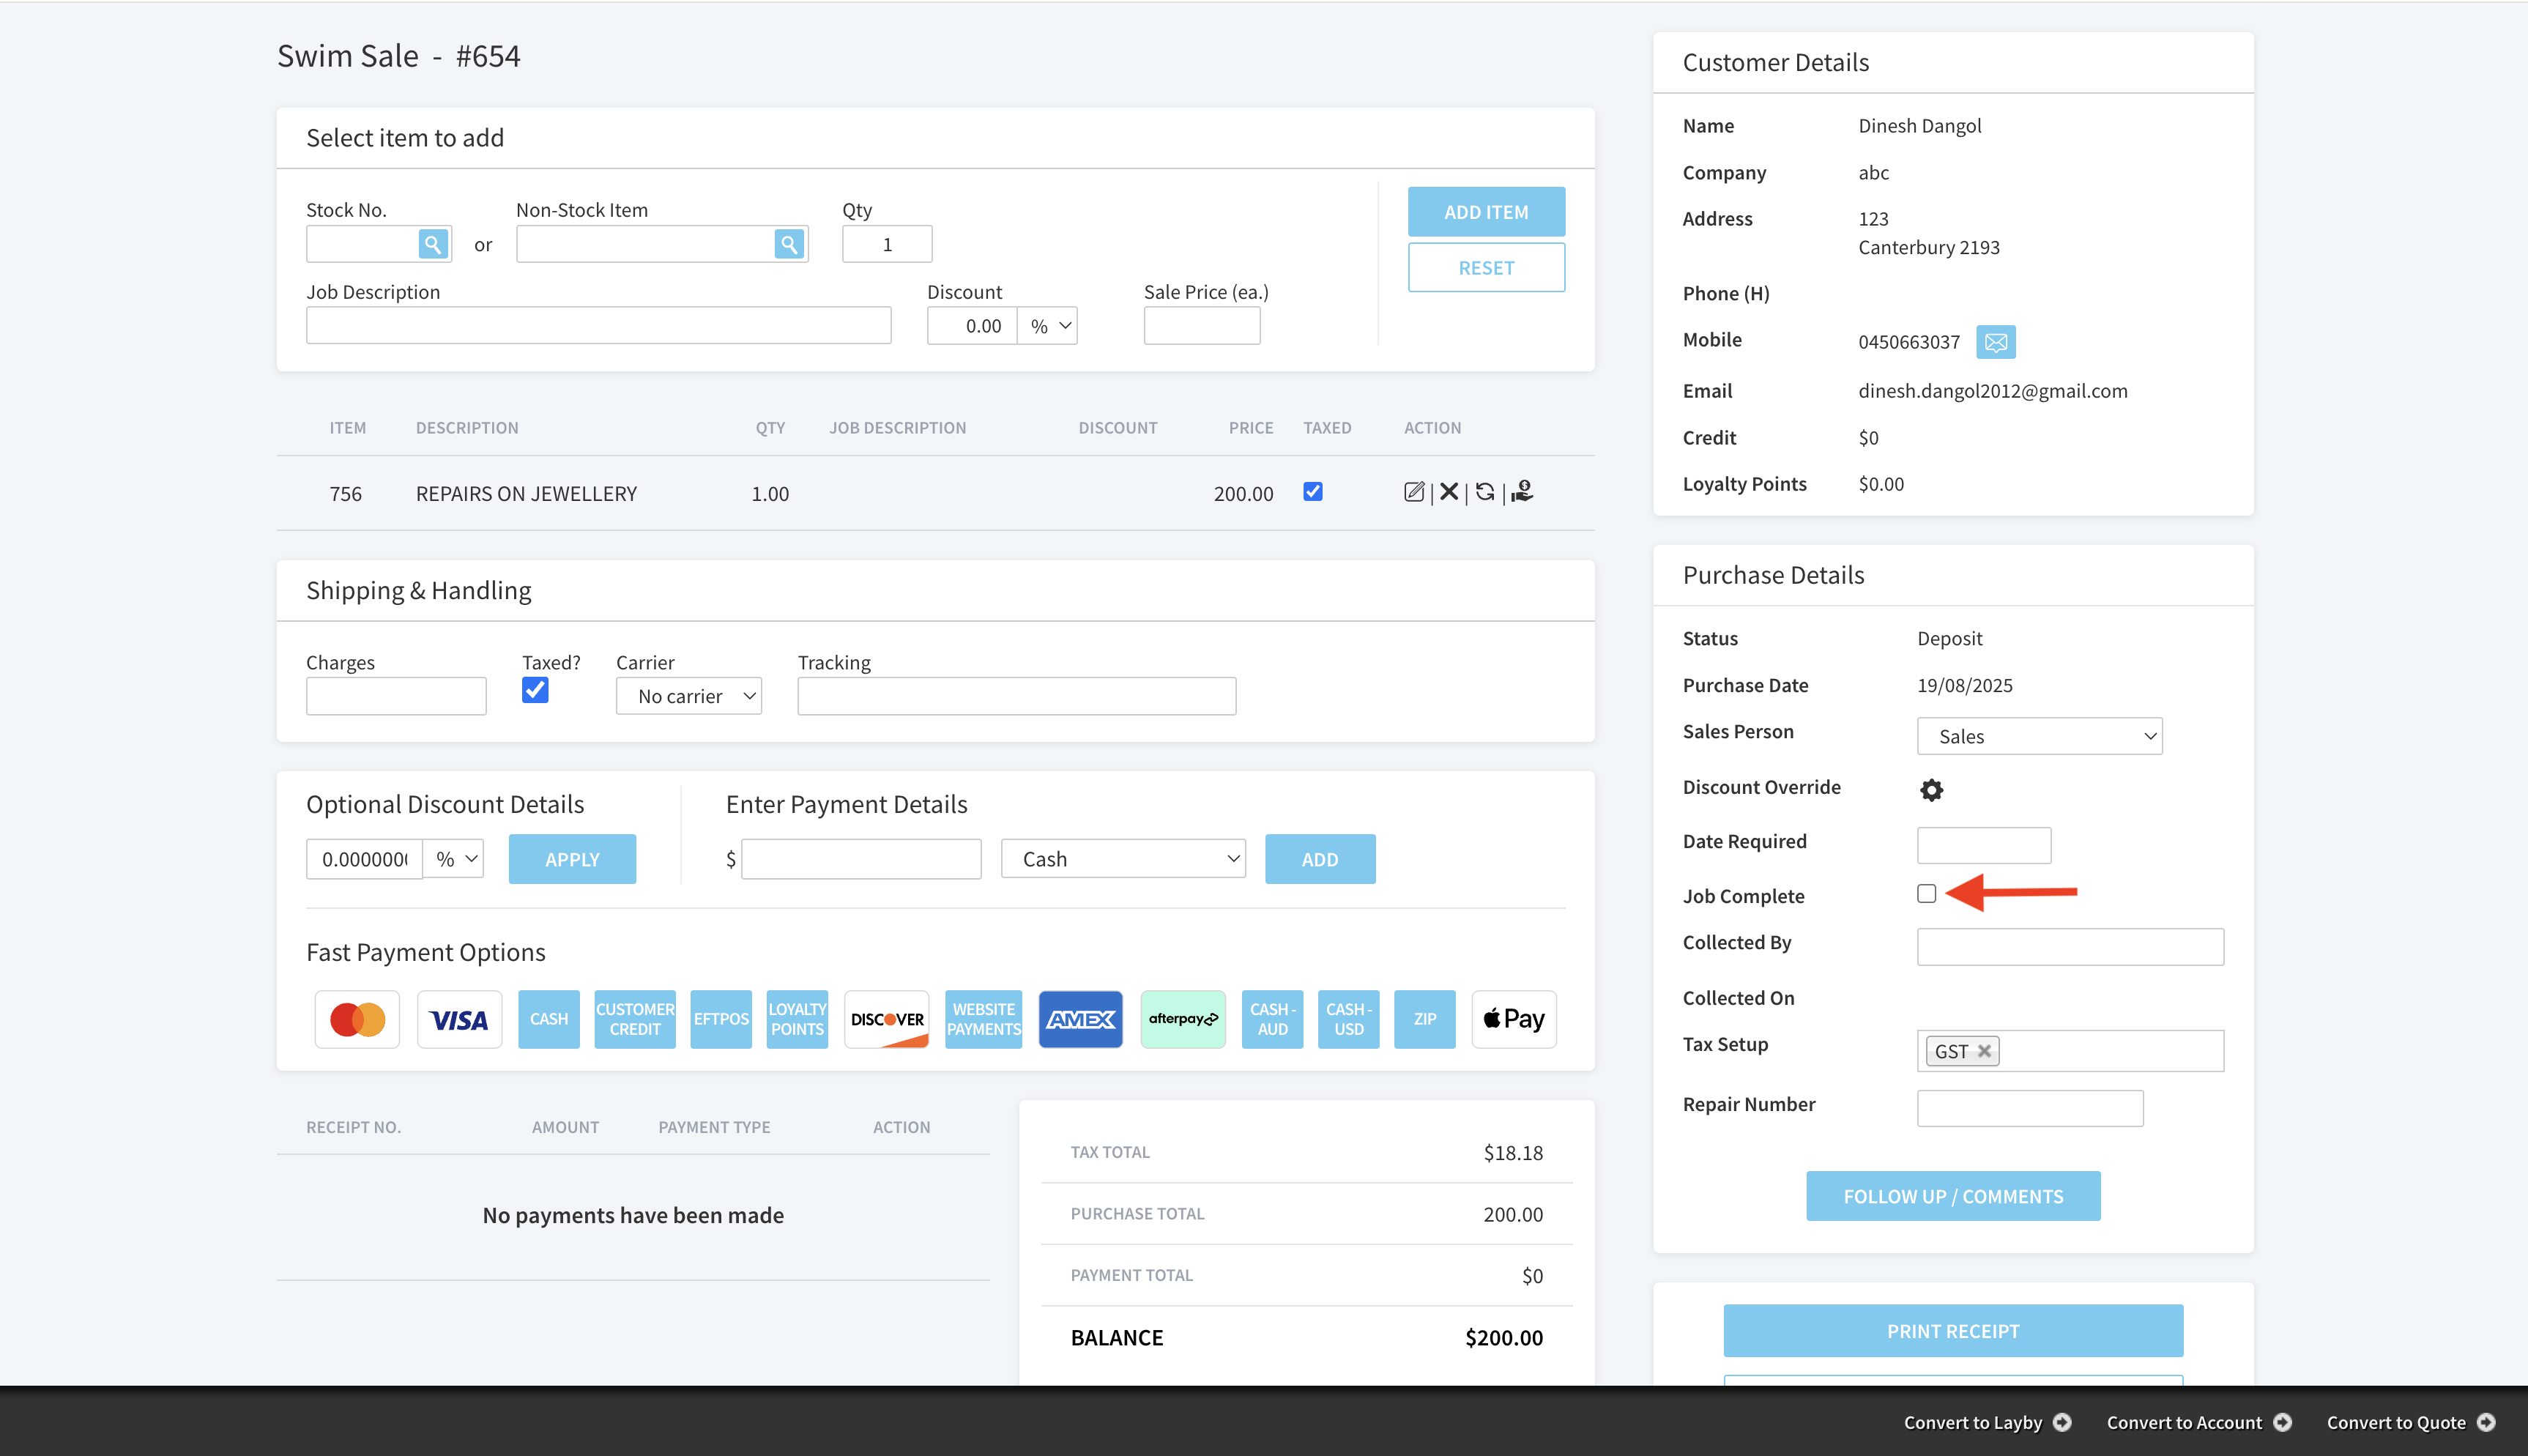2528x1456 pixels.
Task: Open the Cash payment type dropdown
Action: tap(1123, 859)
